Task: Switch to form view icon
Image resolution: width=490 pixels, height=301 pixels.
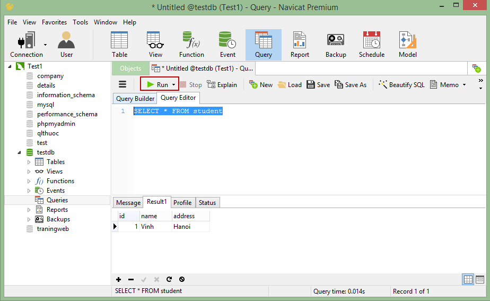Action: (480, 279)
